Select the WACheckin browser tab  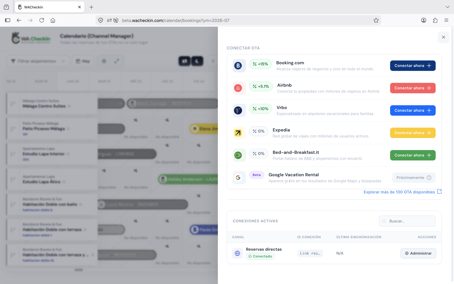point(50,7)
